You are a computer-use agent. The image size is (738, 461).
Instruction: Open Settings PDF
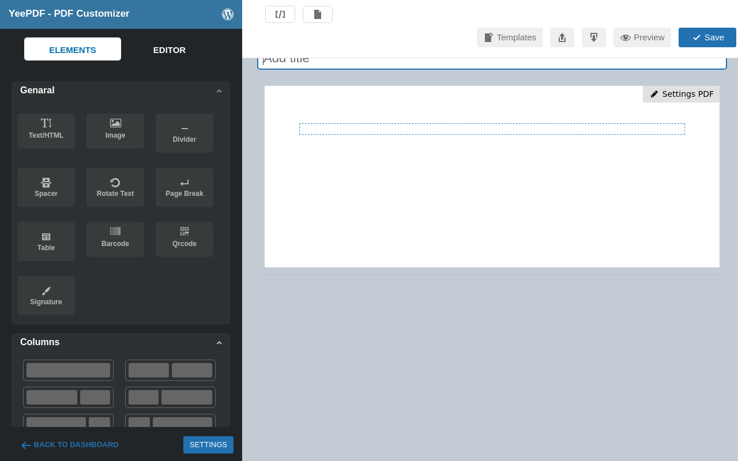pos(681,94)
